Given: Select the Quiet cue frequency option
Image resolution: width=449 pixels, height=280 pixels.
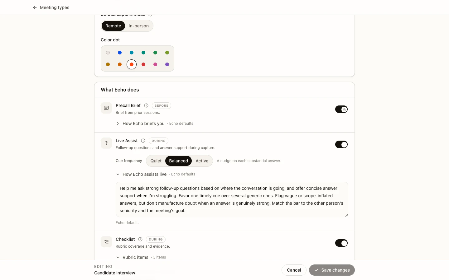Looking at the screenshot, I should tap(156, 161).
